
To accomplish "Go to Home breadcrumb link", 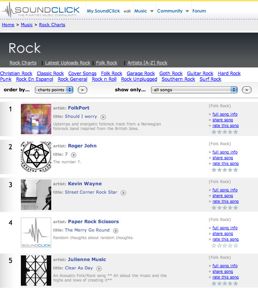I will (8, 25).
